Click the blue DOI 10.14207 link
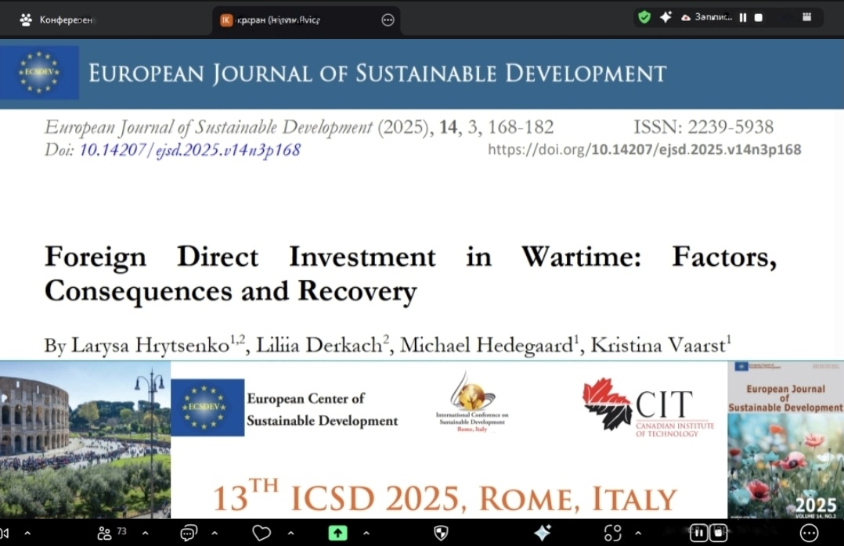The width and height of the screenshot is (844, 546). coord(189,149)
